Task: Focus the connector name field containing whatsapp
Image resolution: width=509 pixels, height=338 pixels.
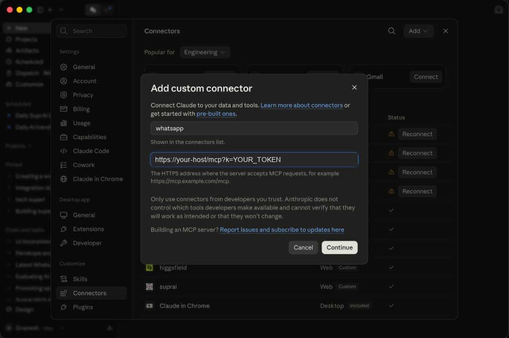Action: (254, 128)
